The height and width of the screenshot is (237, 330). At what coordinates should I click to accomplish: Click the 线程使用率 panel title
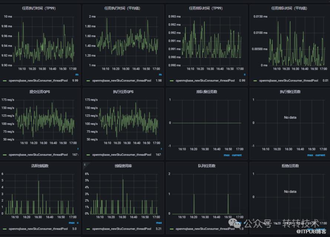123,166
